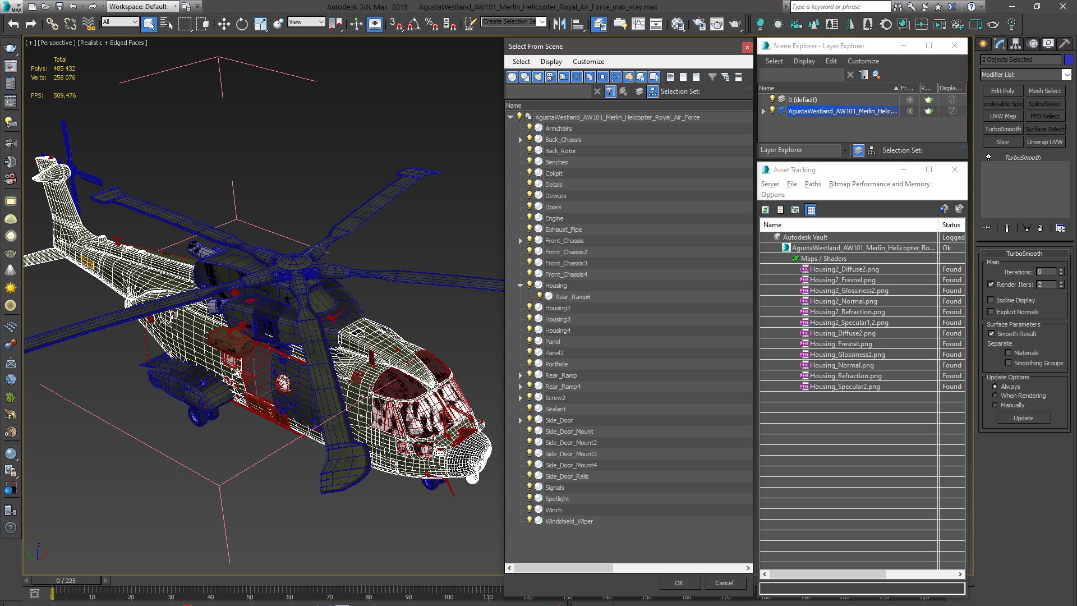This screenshot has height=606, width=1077.
Task: Toggle TurboSmooth modifier lightbulb in stack
Action: click(x=988, y=157)
